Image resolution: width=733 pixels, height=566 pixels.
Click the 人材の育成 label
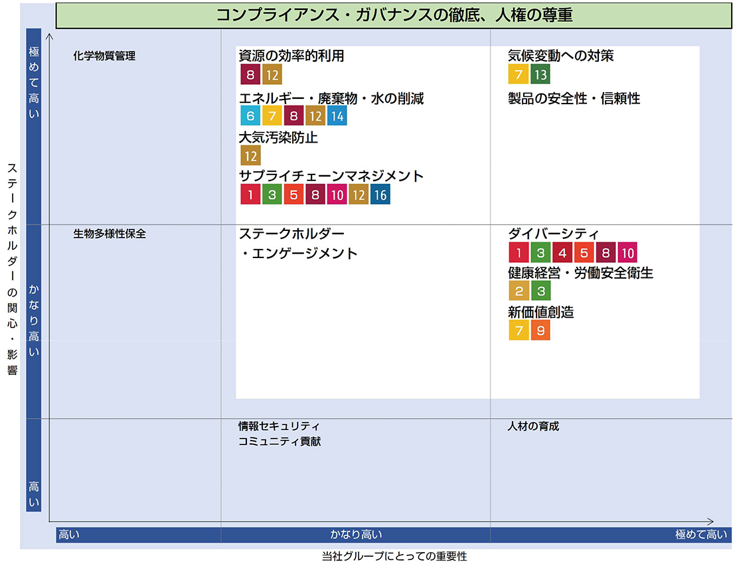(533, 426)
